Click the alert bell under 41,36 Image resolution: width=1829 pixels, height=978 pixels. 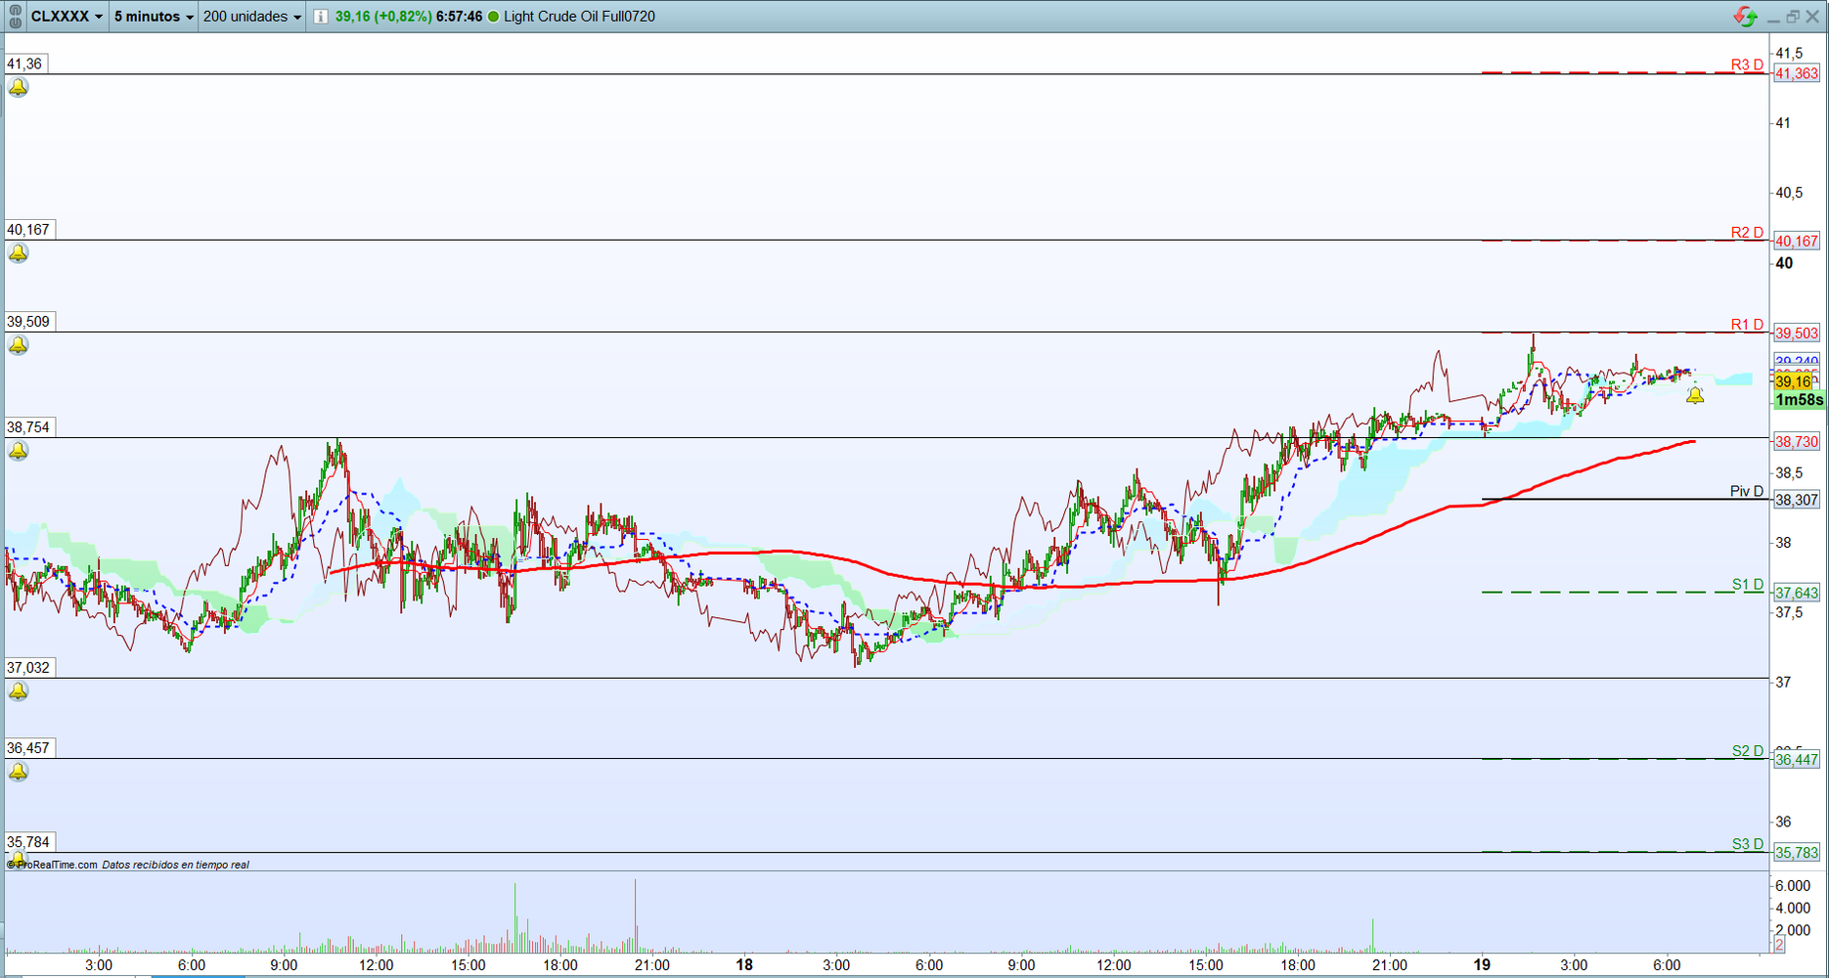tap(19, 87)
